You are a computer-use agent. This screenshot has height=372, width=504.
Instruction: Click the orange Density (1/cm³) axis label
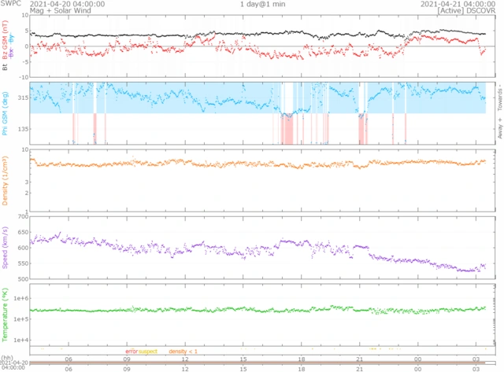pos(6,182)
